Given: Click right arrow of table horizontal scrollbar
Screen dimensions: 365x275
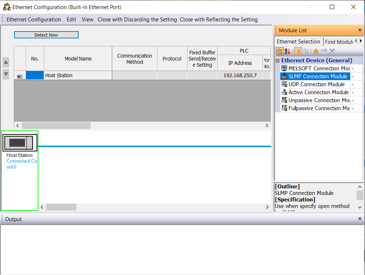Looking at the screenshot, I should coord(267,125).
